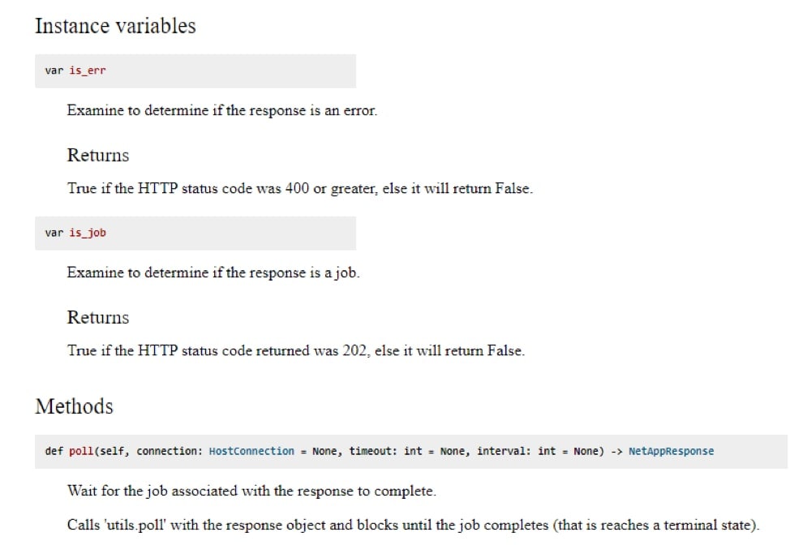
Task: Click 'Examine to determine if the response is an error'
Action: pos(221,110)
